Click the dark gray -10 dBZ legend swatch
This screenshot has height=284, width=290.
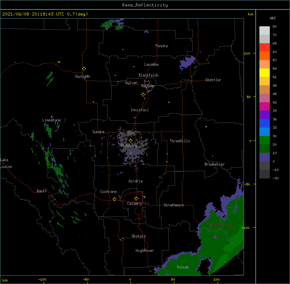click(264, 174)
